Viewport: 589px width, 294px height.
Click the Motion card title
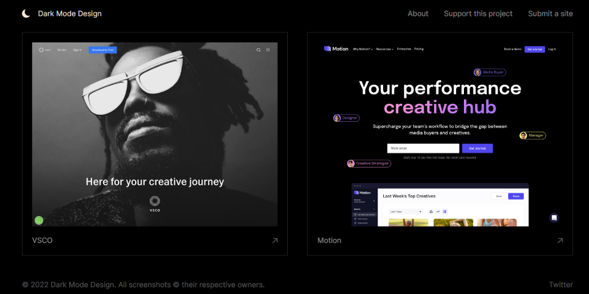[329, 240]
